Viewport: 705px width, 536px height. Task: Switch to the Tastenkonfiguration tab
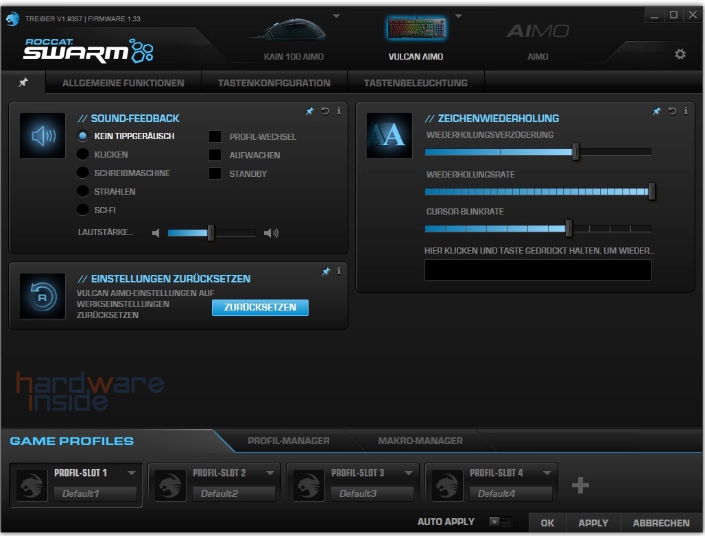pyautogui.click(x=274, y=83)
